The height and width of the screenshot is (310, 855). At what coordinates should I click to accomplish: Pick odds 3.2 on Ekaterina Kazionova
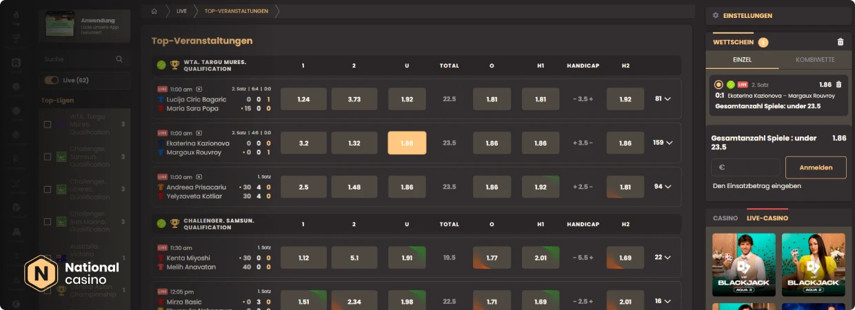click(x=303, y=143)
